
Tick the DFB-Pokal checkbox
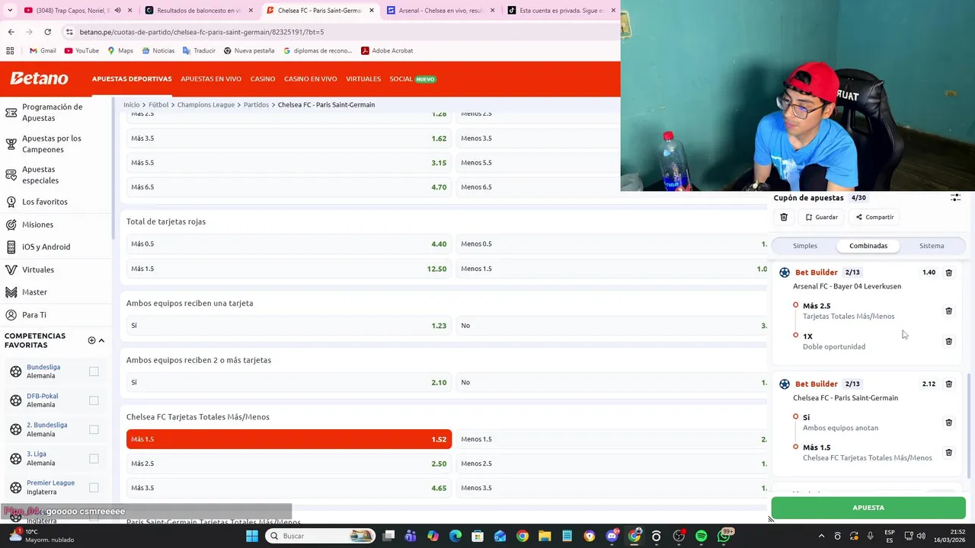(x=94, y=400)
